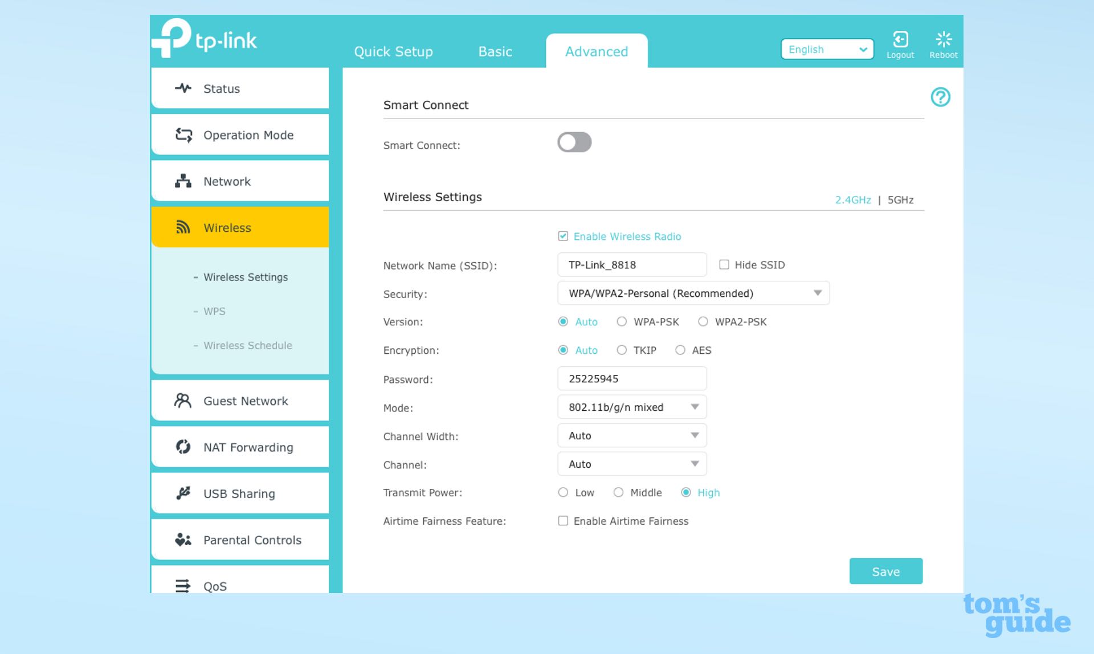Enable the Airtime Fairness checkbox
Image resolution: width=1094 pixels, height=654 pixels.
point(562,521)
